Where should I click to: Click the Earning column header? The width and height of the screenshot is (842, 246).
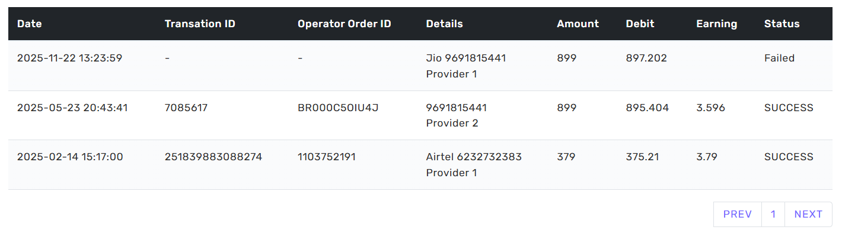tap(716, 24)
